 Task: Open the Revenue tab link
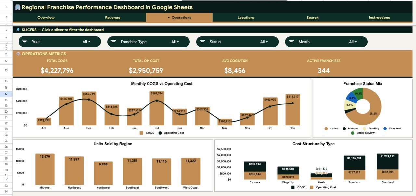[112, 18]
